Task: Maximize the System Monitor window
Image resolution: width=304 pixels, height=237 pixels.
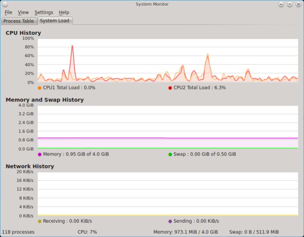Action: pyautogui.click(x=290, y=4)
